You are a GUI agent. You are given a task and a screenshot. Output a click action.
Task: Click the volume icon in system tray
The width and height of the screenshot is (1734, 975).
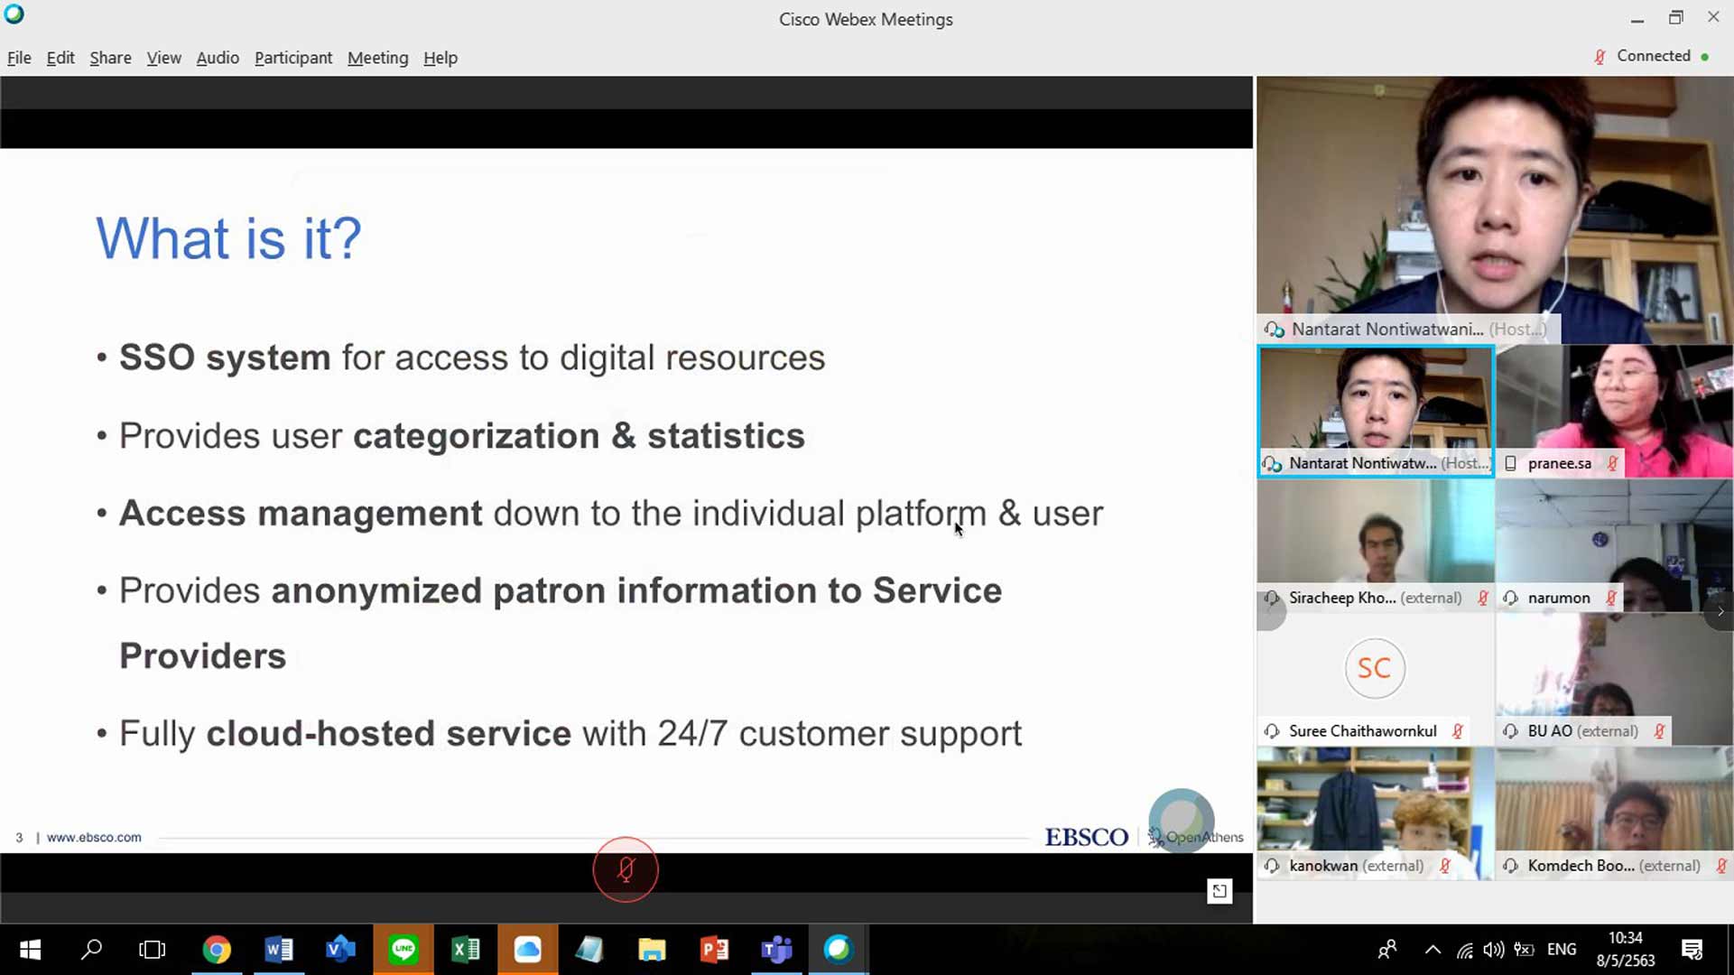coord(1494,950)
